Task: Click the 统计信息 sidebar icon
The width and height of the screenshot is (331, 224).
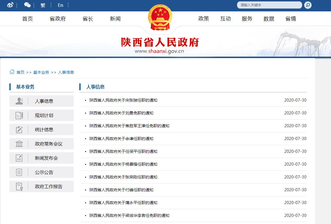Action: 19,130
